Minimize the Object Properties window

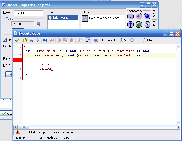pyautogui.click(x=142, y=5)
